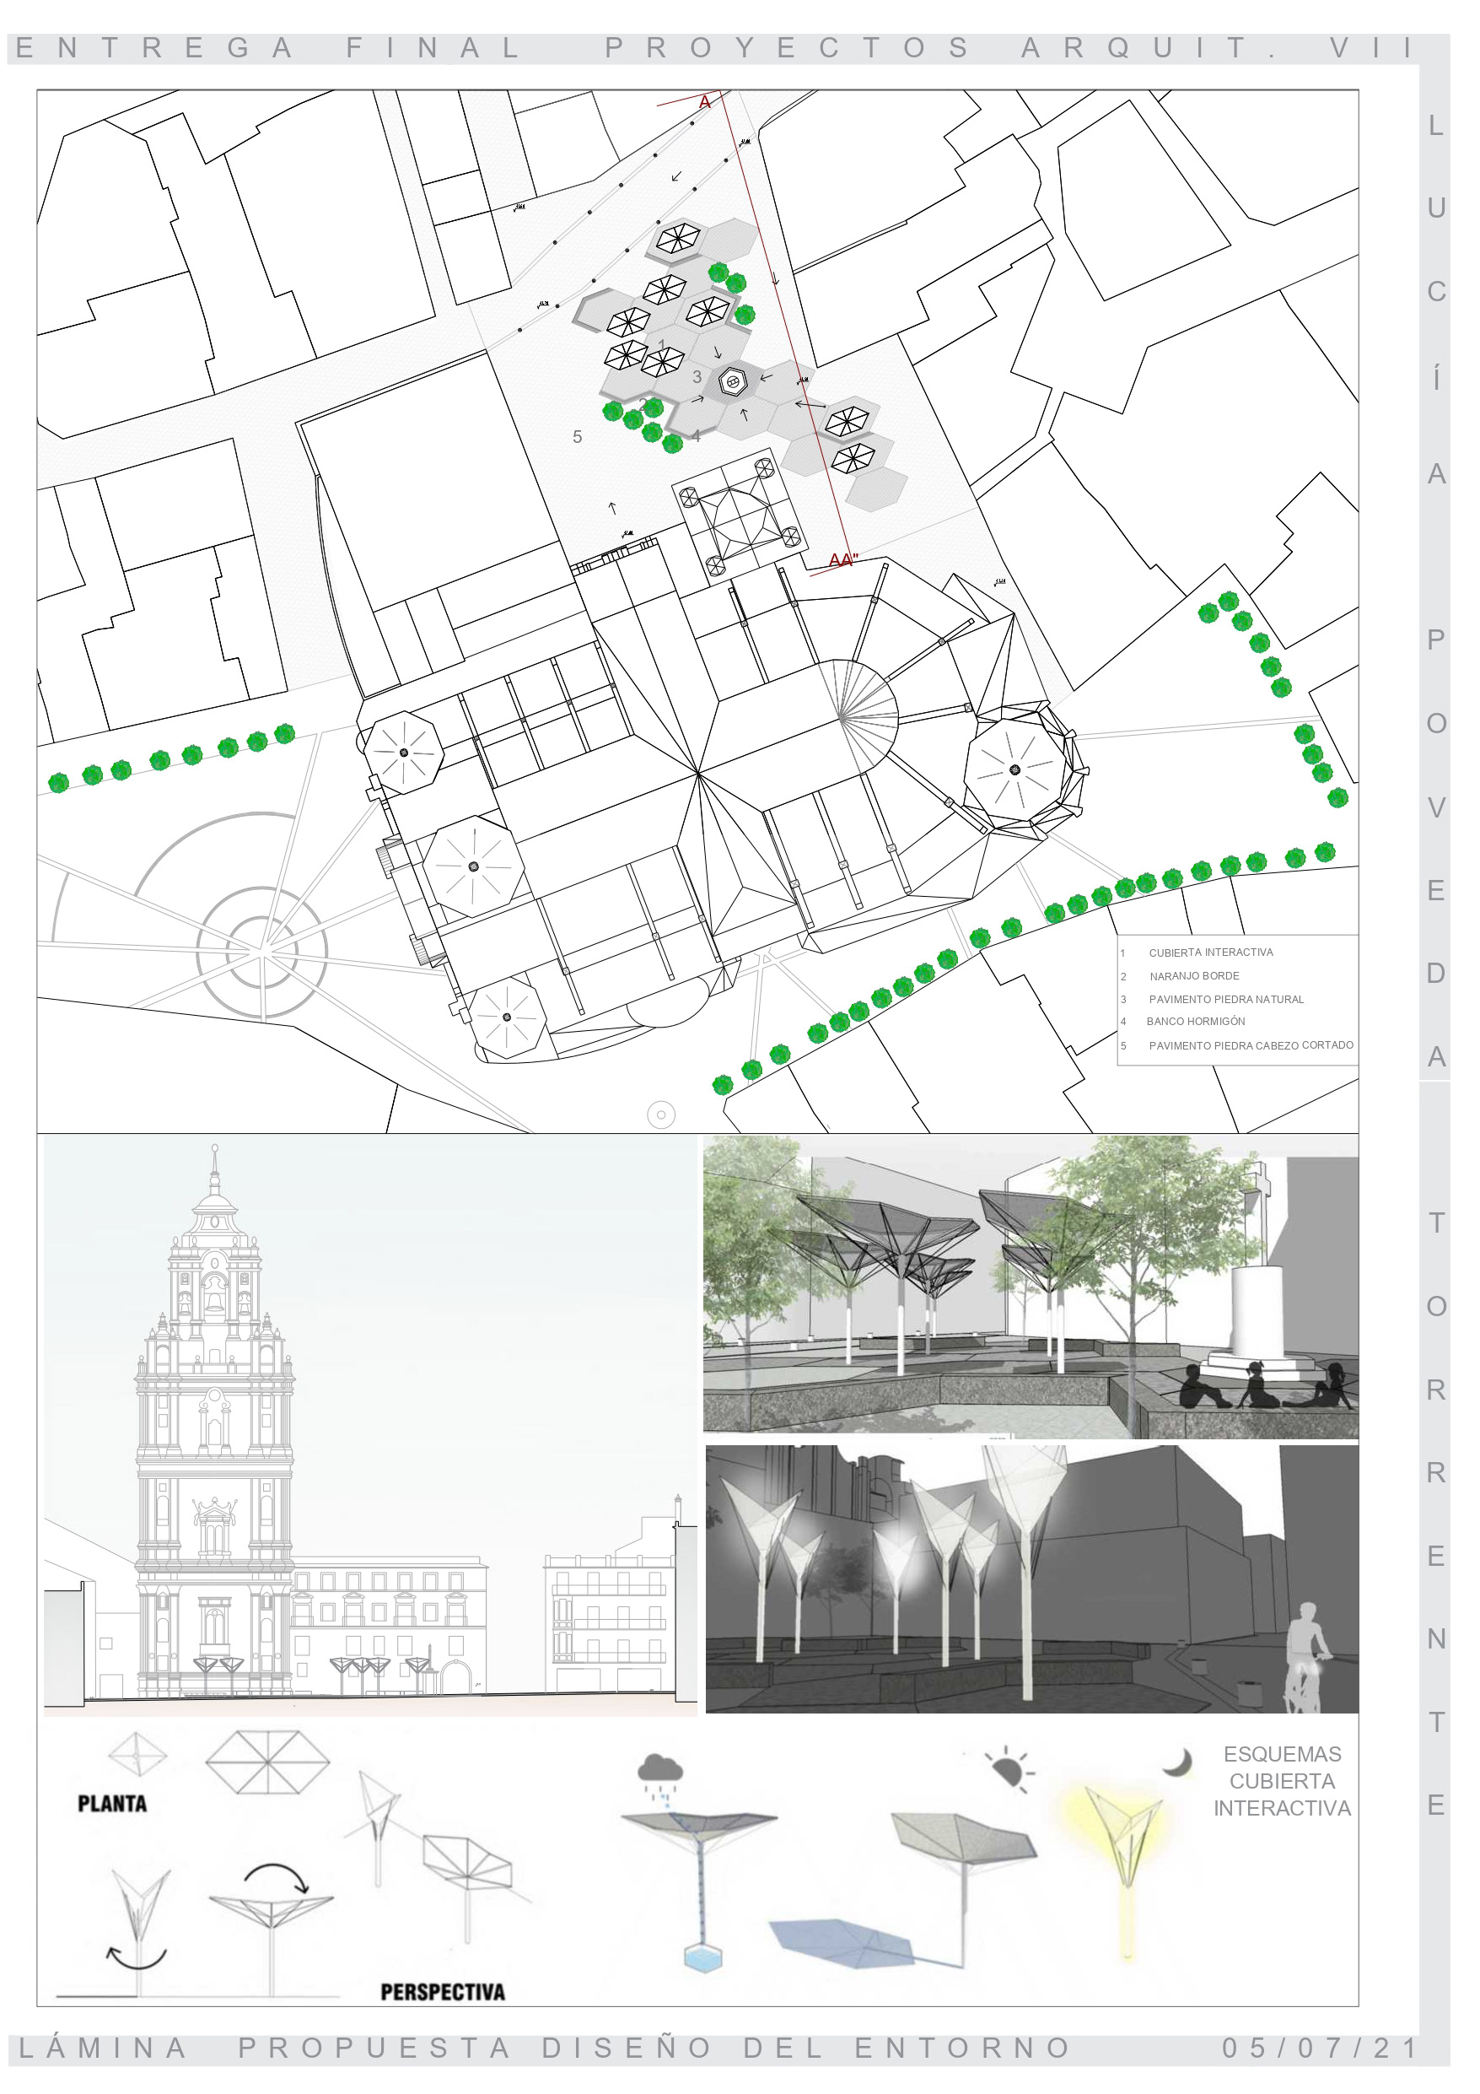
Task: Click the sun icon in the schemes
Action: [1009, 1769]
